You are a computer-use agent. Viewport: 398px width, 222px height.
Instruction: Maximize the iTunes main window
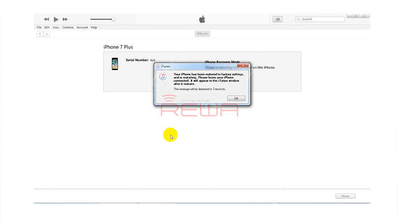click(x=357, y=16)
